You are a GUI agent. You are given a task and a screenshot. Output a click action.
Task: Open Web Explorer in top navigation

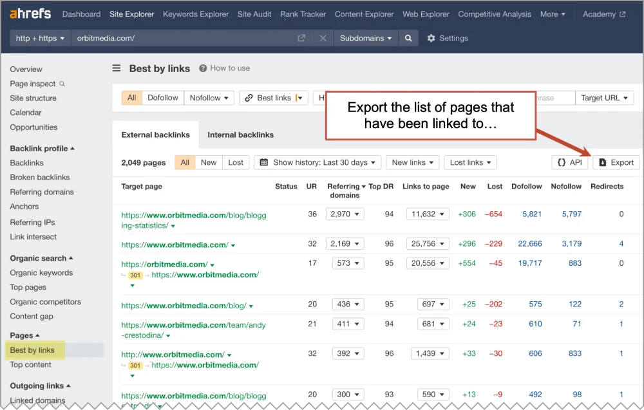[426, 14]
